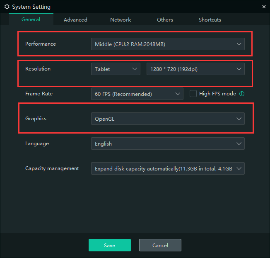Select the Shortcuts tab

210,19
